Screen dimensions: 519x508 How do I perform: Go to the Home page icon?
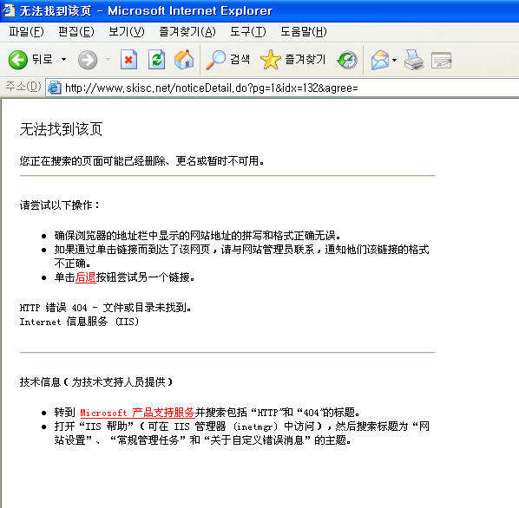click(184, 60)
